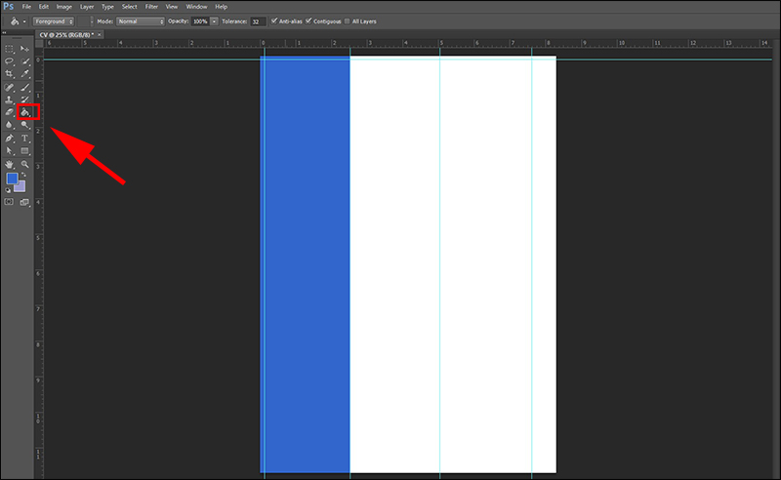Screen dimensions: 781x480
Task: Uncheck the Contiguous option
Action: (x=308, y=20)
